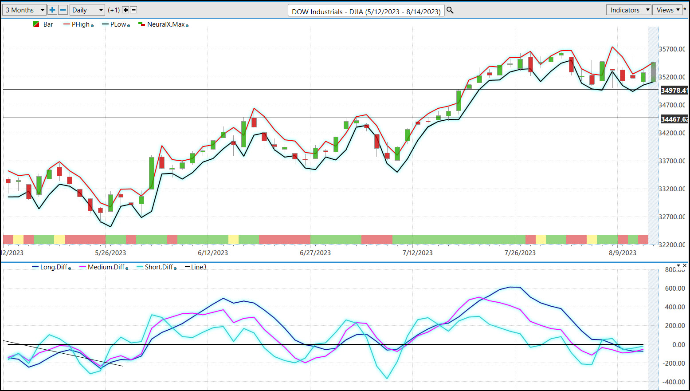
Task: Close the lower indicator panel
Action: click(684, 265)
